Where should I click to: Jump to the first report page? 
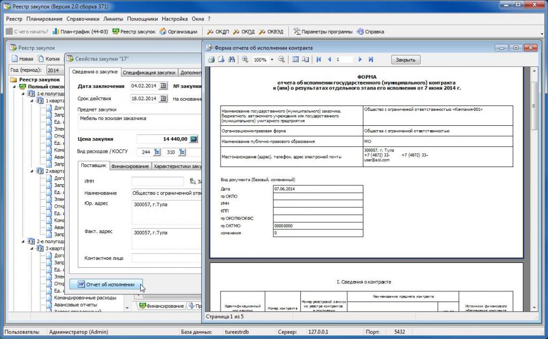[x=319, y=59]
